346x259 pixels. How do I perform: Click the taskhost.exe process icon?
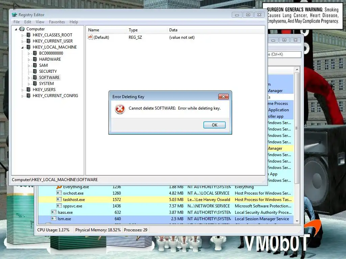tap(59, 200)
